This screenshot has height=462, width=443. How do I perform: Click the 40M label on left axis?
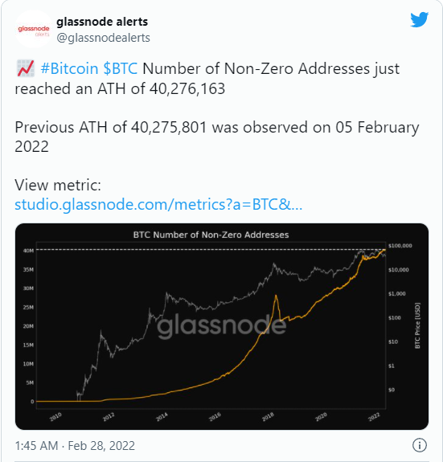(x=29, y=251)
